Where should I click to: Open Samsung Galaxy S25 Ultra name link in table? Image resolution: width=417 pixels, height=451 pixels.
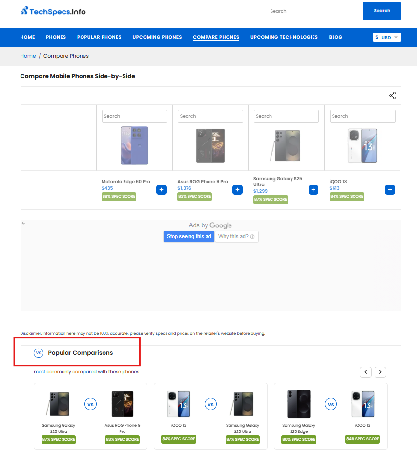click(x=278, y=182)
